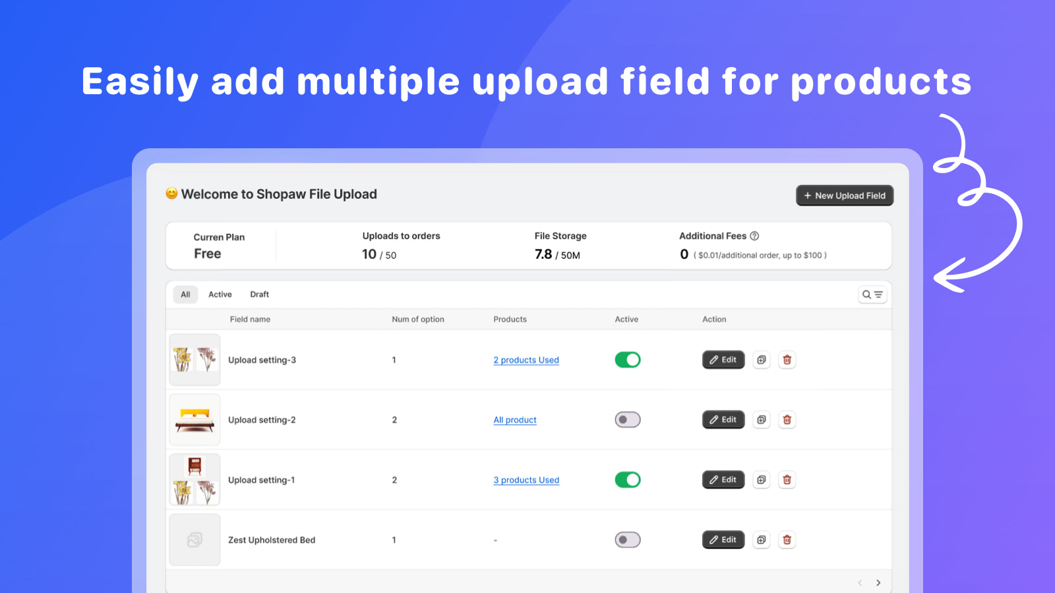
Task: Go to next page with the right chevron
Action: [x=878, y=582]
